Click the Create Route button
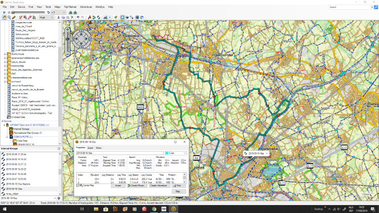Image resolution: width=379 pixels, height=213 pixels. click(x=137, y=186)
